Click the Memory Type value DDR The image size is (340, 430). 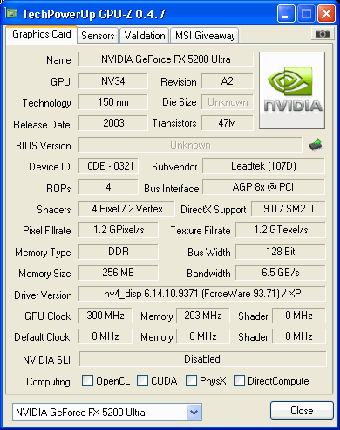[119, 252]
